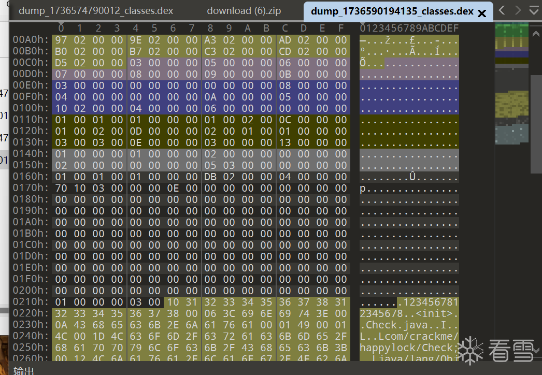Select byte 0E in row 0130h
The width and height of the screenshot is (542, 375).
point(136,143)
